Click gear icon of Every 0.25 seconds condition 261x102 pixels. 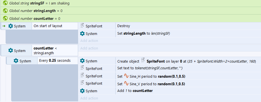pyautogui.click(x=16, y=61)
